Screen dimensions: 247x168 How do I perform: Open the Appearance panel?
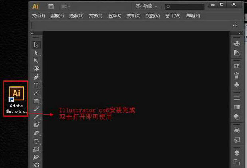click(237, 130)
